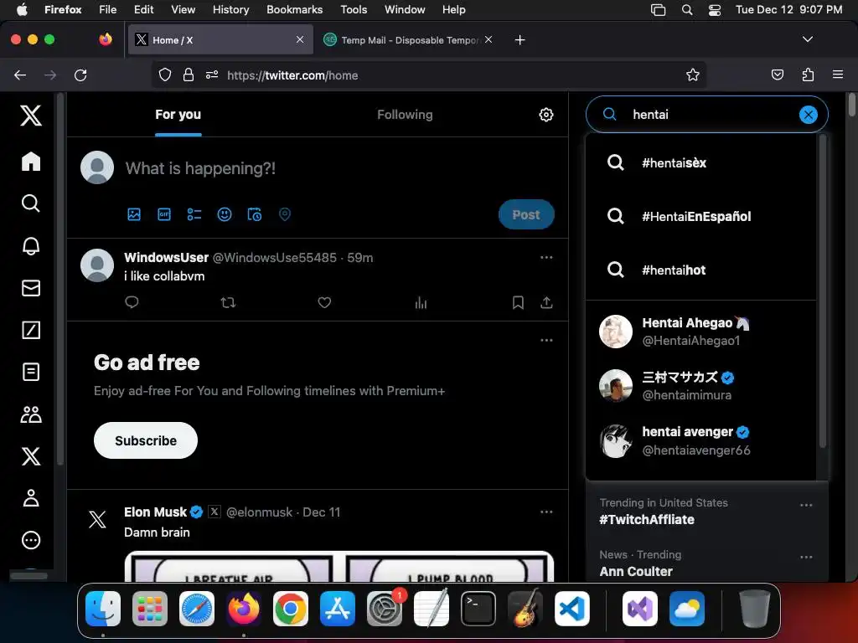Open more options for #TwitchAffliate trend
Viewport: 858px width, 643px height.
tap(806, 505)
